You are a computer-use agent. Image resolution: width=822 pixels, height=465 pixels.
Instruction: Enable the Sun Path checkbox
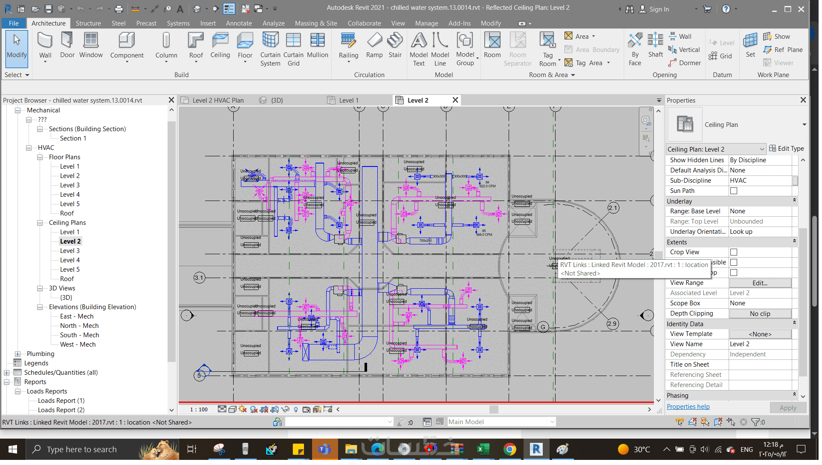point(734,191)
